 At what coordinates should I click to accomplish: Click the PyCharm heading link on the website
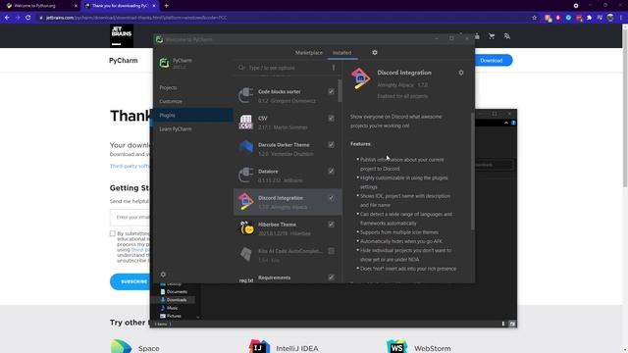coord(124,61)
